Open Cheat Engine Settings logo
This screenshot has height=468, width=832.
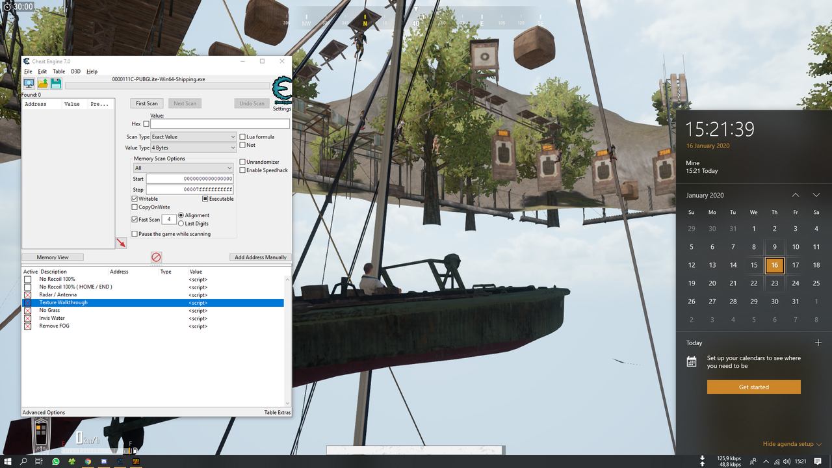[x=281, y=92]
